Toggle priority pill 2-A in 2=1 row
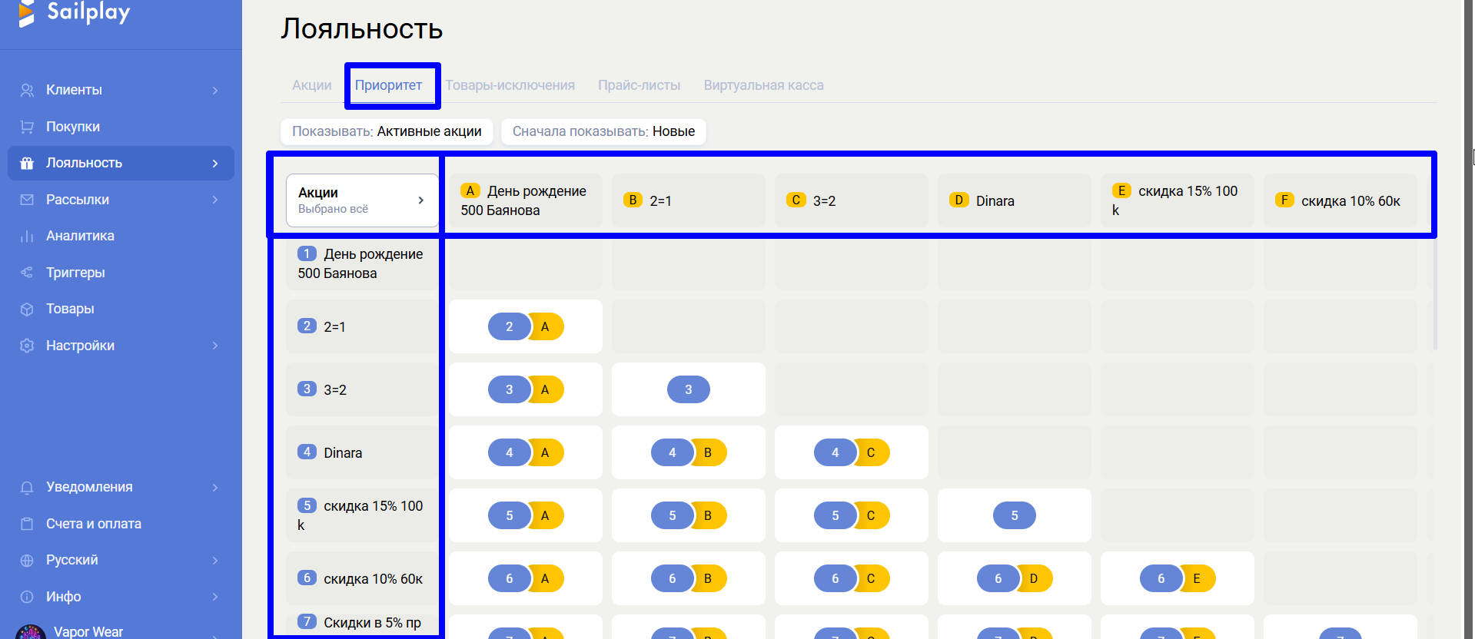The image size is (1475, 639). (526, 326)
